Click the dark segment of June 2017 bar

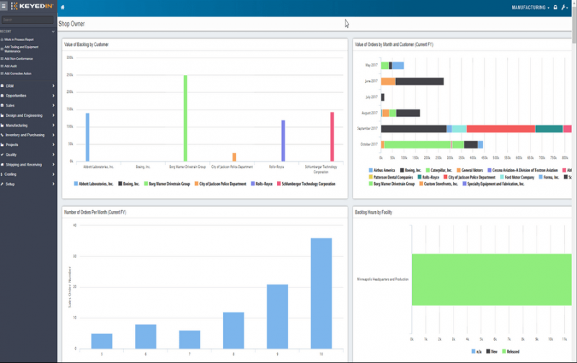point(420,81)
